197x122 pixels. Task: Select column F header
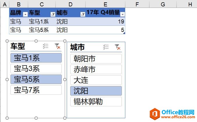pos(137,4)
